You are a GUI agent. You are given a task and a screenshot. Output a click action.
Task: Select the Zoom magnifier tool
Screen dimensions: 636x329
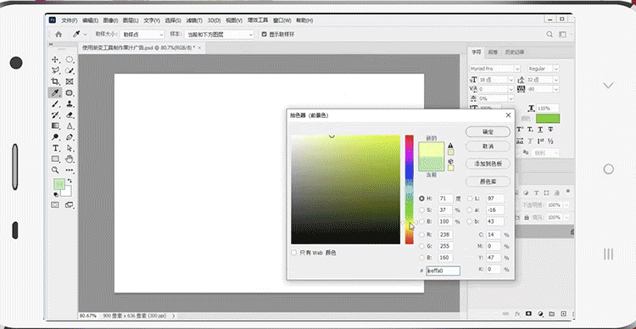point(55,170)
